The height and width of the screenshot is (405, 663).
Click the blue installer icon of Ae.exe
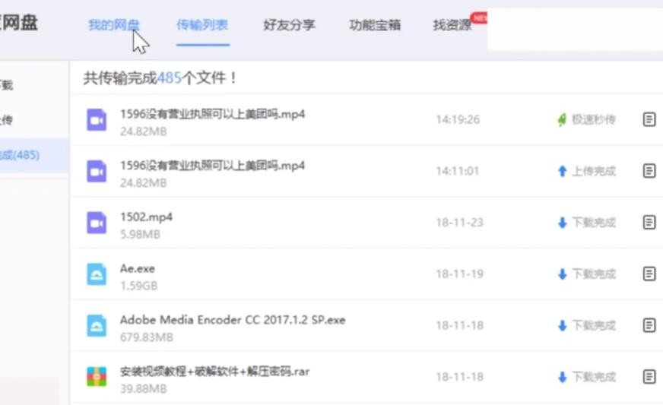[97, 274]
